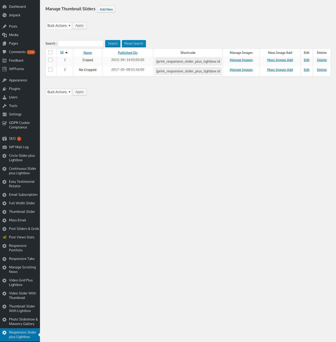Click the bottom Apply button
This screenshot has width=336, height=342.
tap(80, 92)
